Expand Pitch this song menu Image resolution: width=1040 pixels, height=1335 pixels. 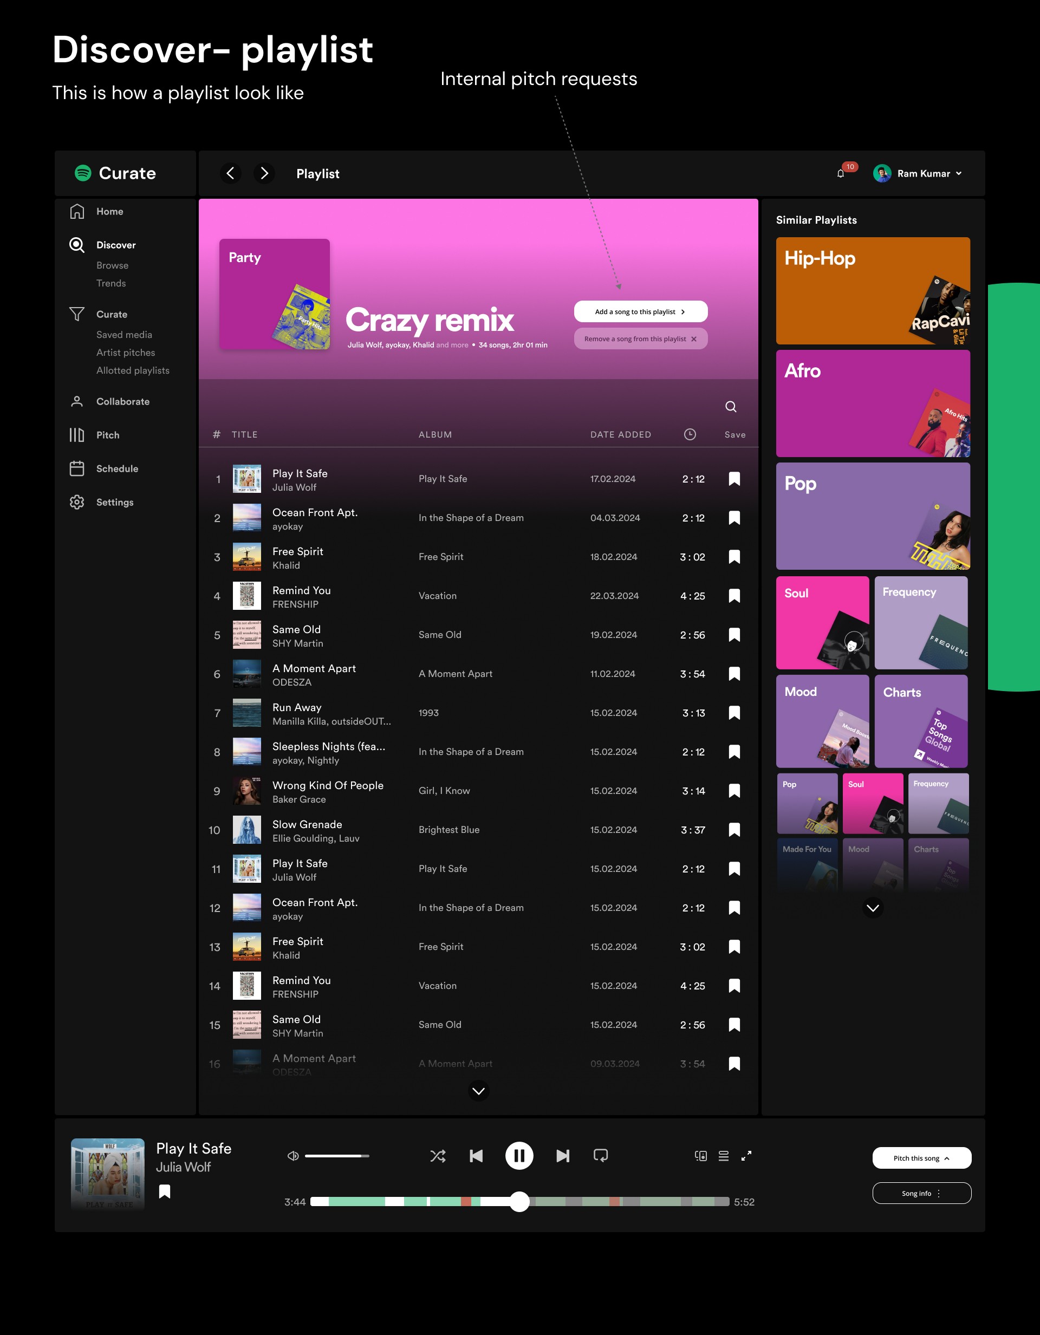coord(921,1158)
